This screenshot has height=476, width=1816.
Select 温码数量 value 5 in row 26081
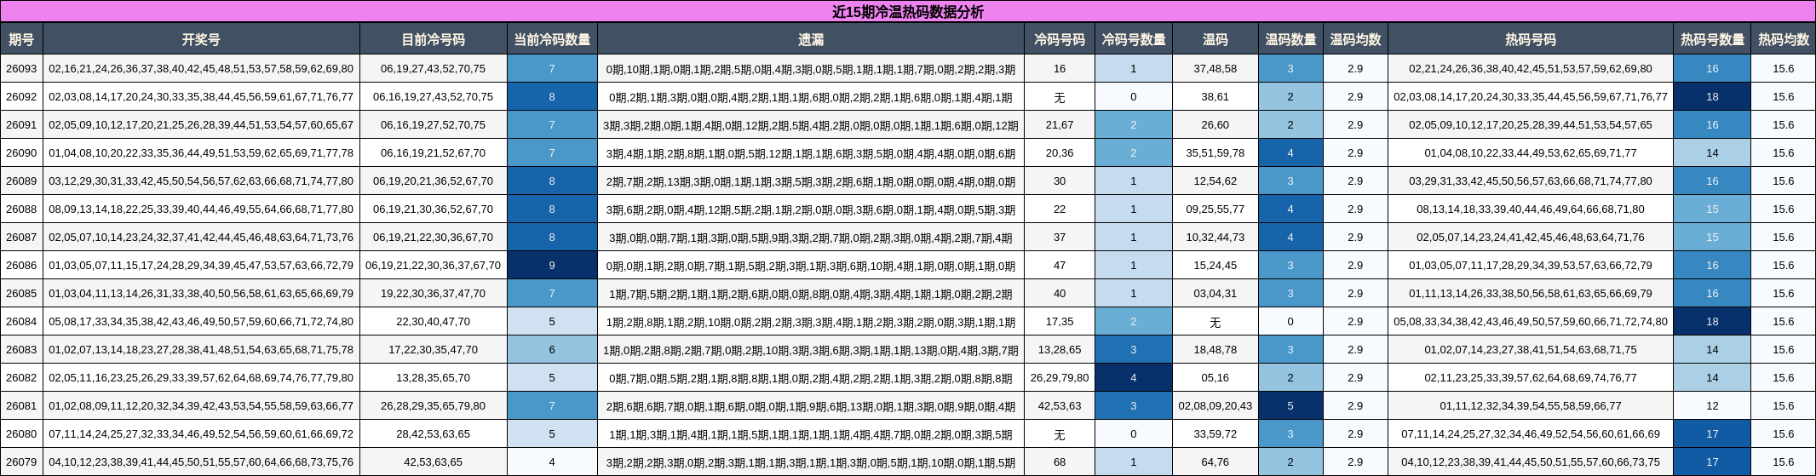1290,406
